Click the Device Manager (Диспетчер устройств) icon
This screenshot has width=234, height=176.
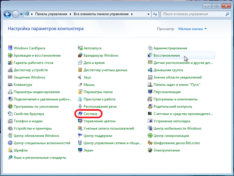[10, 70]
